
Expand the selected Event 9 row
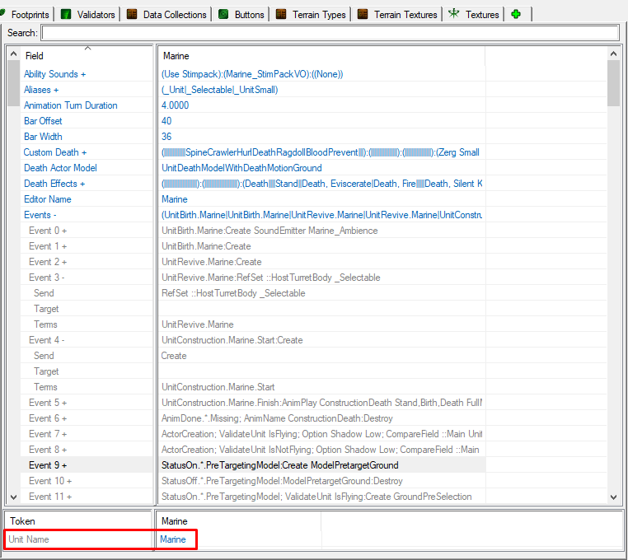[x=64, y=465]
